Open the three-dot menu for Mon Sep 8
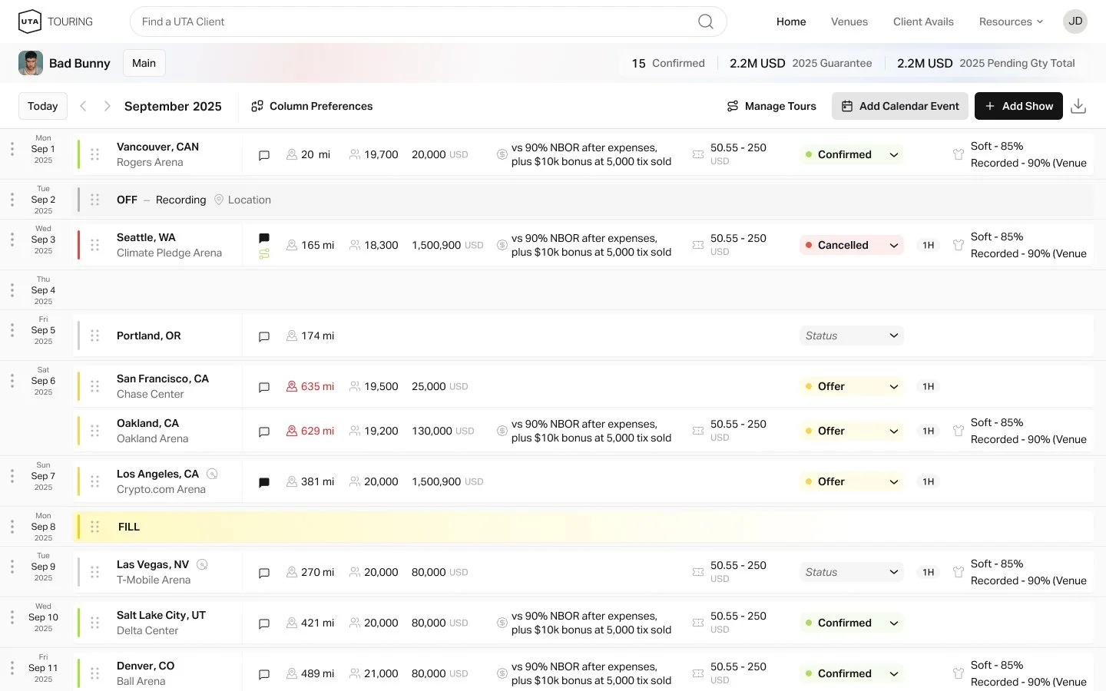The image size is (1106, 691). pos(12,527)
